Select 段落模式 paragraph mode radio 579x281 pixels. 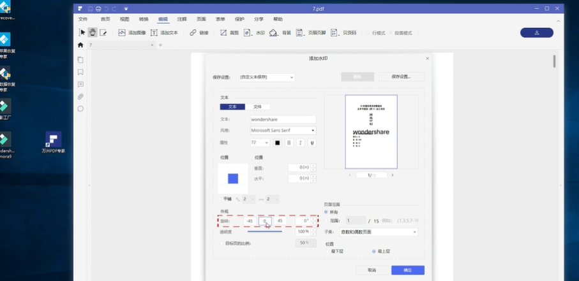[390, 33]
